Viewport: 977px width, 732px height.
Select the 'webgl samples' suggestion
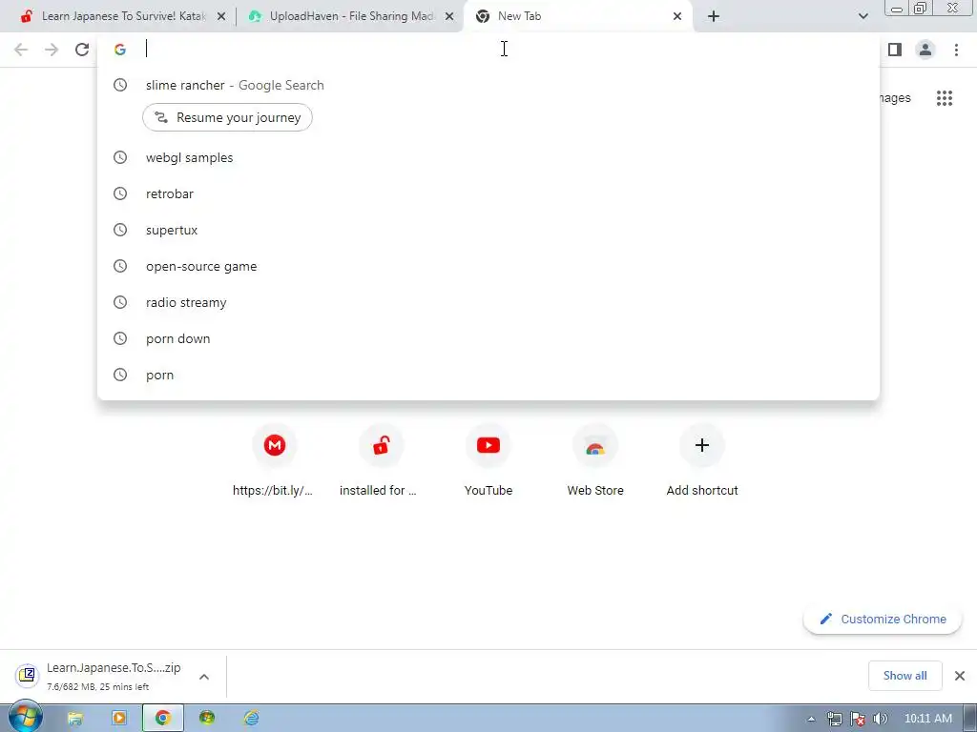[x=488, y=157]
